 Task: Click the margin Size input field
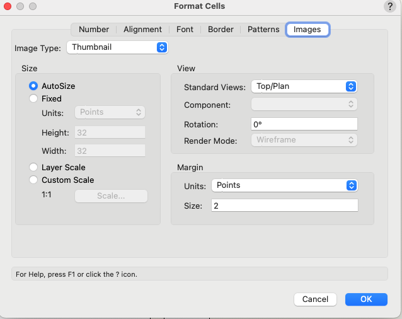click(x=284, y=206)
